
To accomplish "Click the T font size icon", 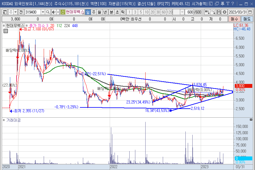I will [x=228, y=4].
